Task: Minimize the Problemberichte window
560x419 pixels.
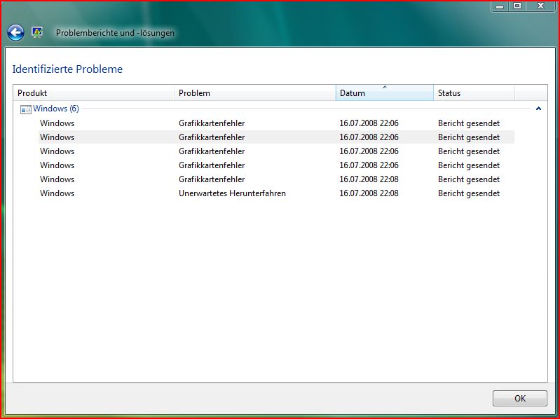Action: (500, 6)
